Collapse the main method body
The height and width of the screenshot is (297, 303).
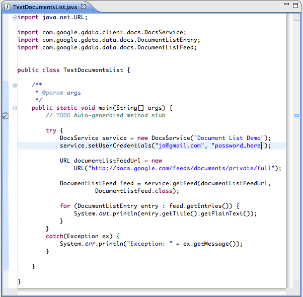tap(15, 108)
